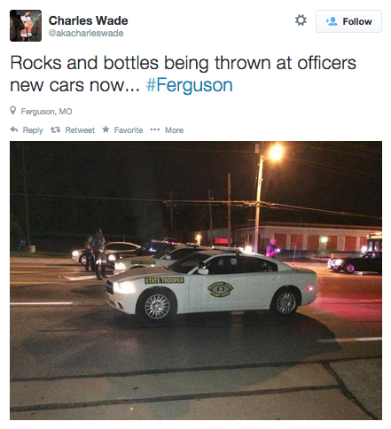Select the Ferguson, MO location label
This screenshot has width=391, height=429.
tap(46, 112)
